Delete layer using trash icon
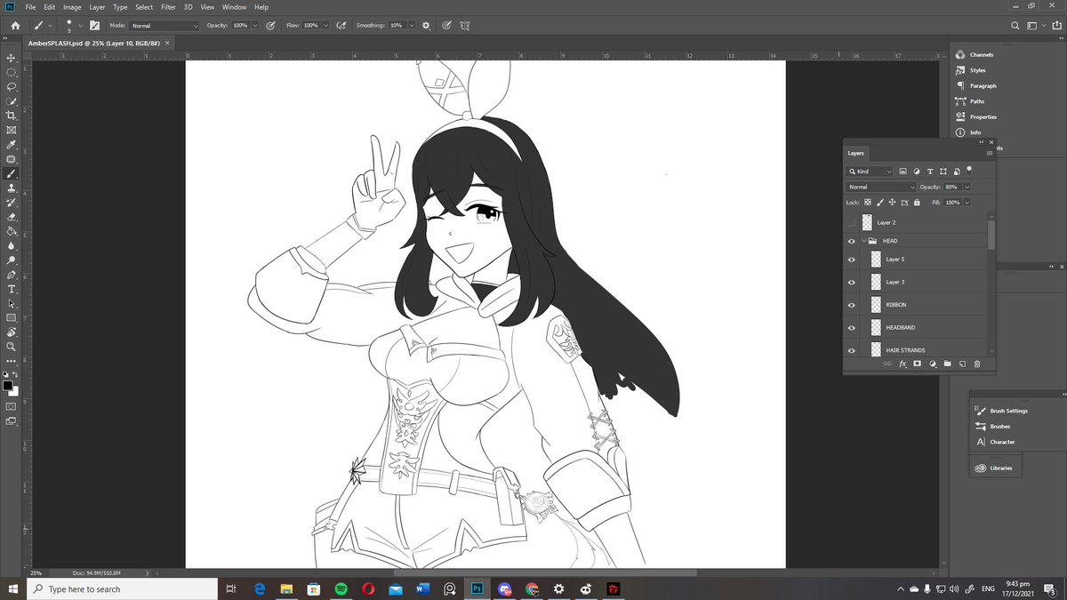This screenshot has height=600, width=1067. pos(976,364)
